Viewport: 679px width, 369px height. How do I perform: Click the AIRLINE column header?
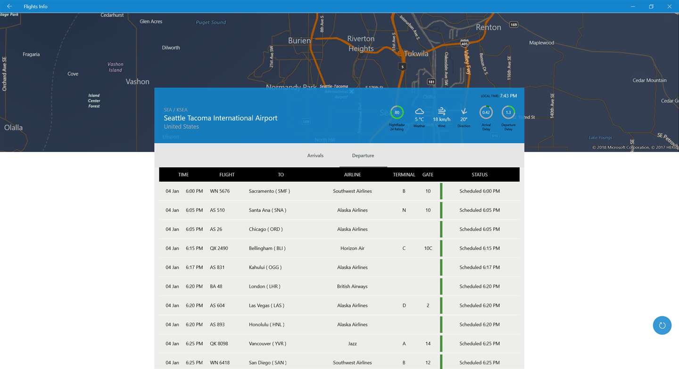[x=352, y=175]
